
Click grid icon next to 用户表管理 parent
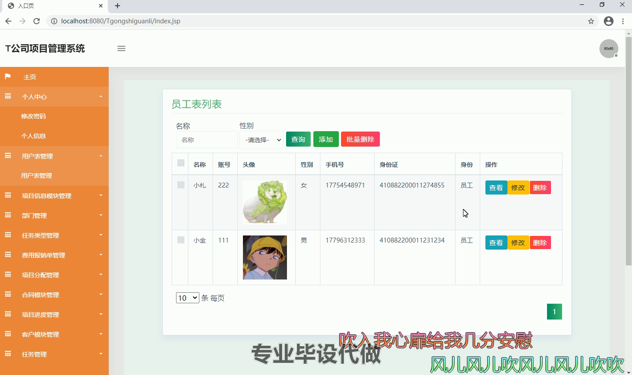click(8, 156)
